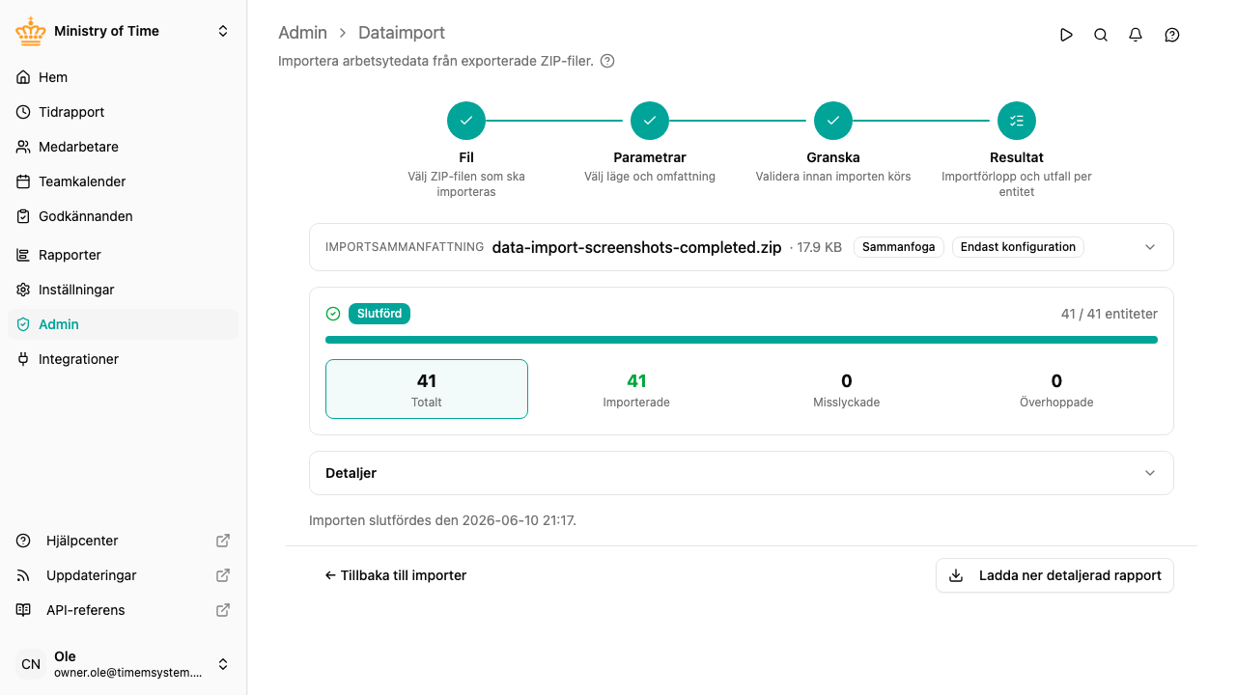Click Admin in the breadcrumb
The image size is (1236, 695).
pos(303,33)
